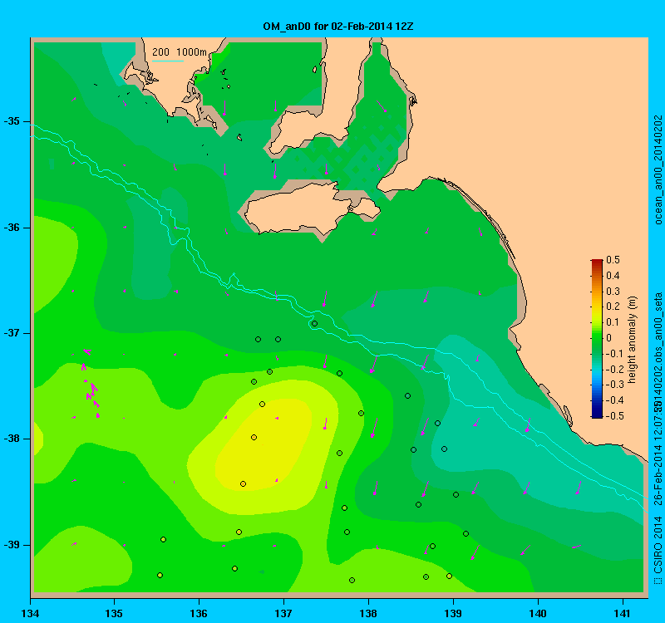The width and height of the screenshot is (665, 623).
Task: Click the 137 longitude axis label
Action: pyautogui.click(x=283, y=613)
